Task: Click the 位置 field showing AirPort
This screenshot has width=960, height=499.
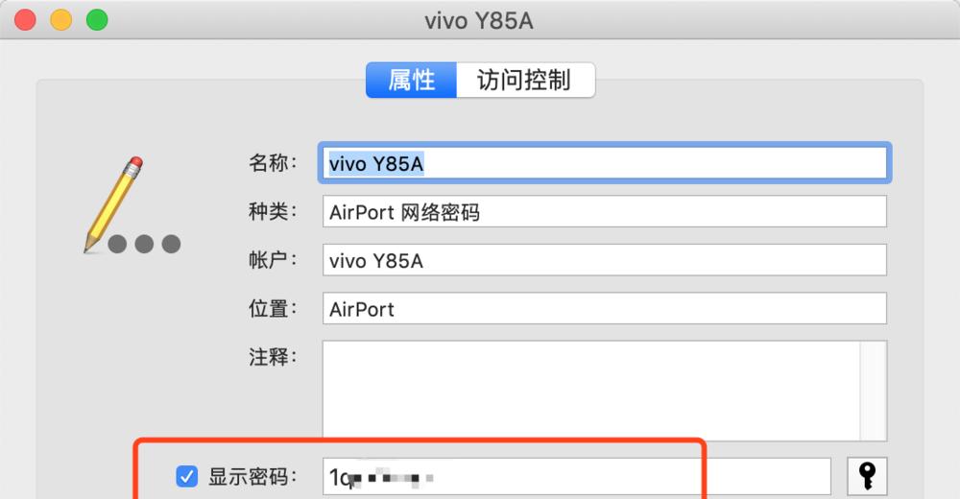Action: coord(604,309)
